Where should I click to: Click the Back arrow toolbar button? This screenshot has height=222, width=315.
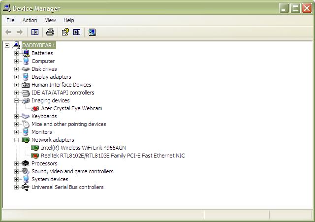click(8, 32)
